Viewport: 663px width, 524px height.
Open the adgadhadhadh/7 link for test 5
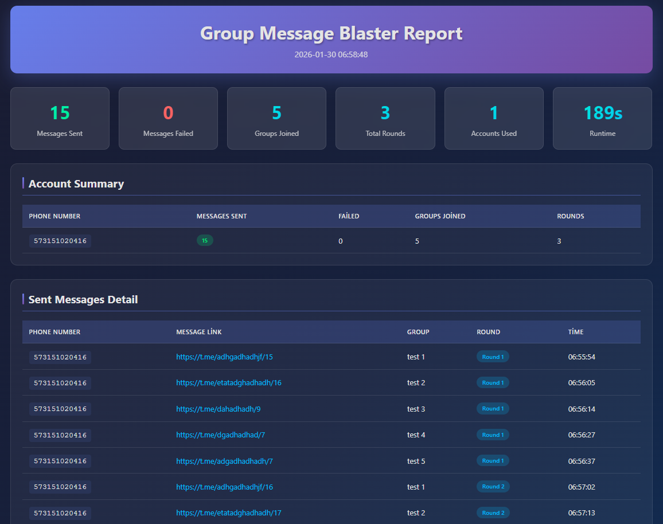coord(225,460)
